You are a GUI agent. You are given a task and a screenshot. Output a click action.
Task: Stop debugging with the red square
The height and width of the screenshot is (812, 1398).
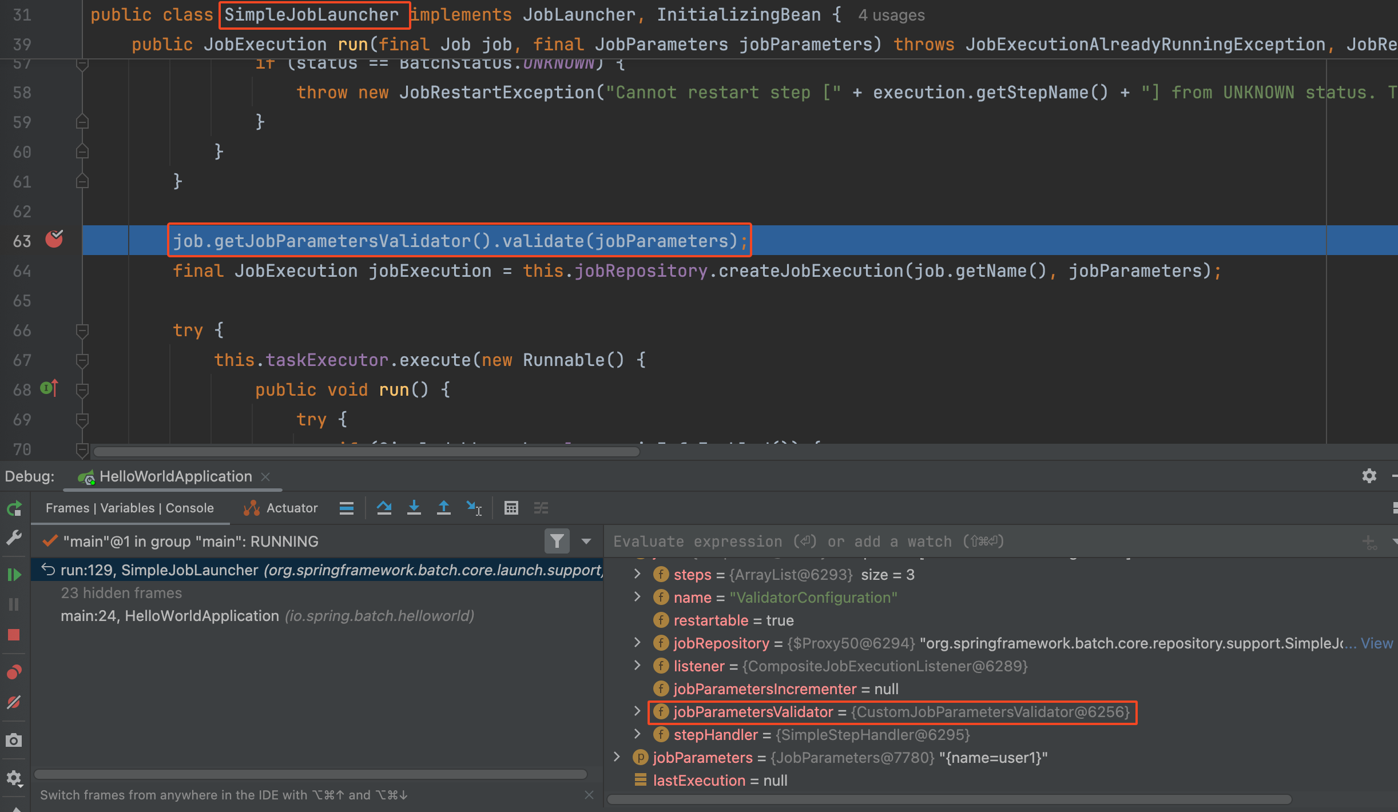click(x=14, y=635)
